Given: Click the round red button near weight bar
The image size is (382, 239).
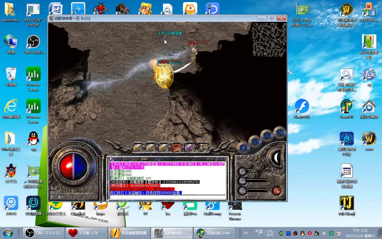Looking at the screenshot, I should [x=277, y=191].
